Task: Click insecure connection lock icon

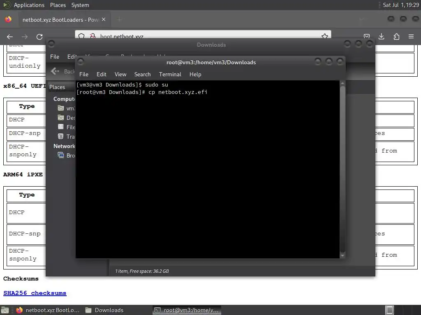Action: tap(93, 36)
